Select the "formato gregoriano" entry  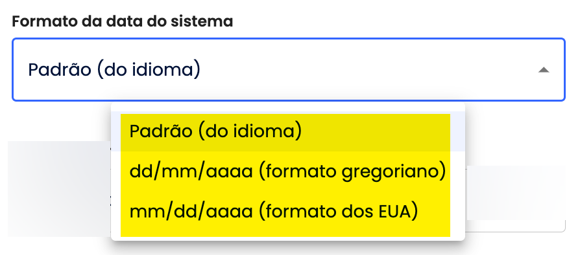(x=288, y=172)
